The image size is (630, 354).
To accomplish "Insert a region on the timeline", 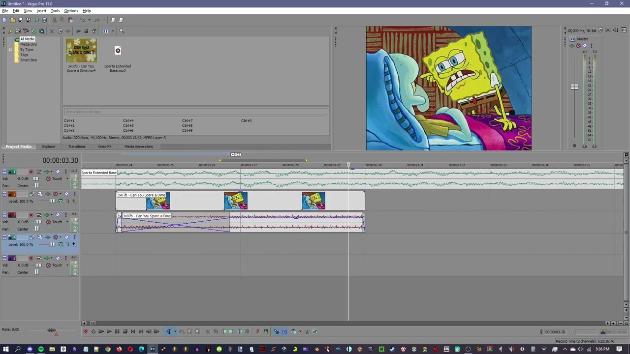I will (265, 331).
